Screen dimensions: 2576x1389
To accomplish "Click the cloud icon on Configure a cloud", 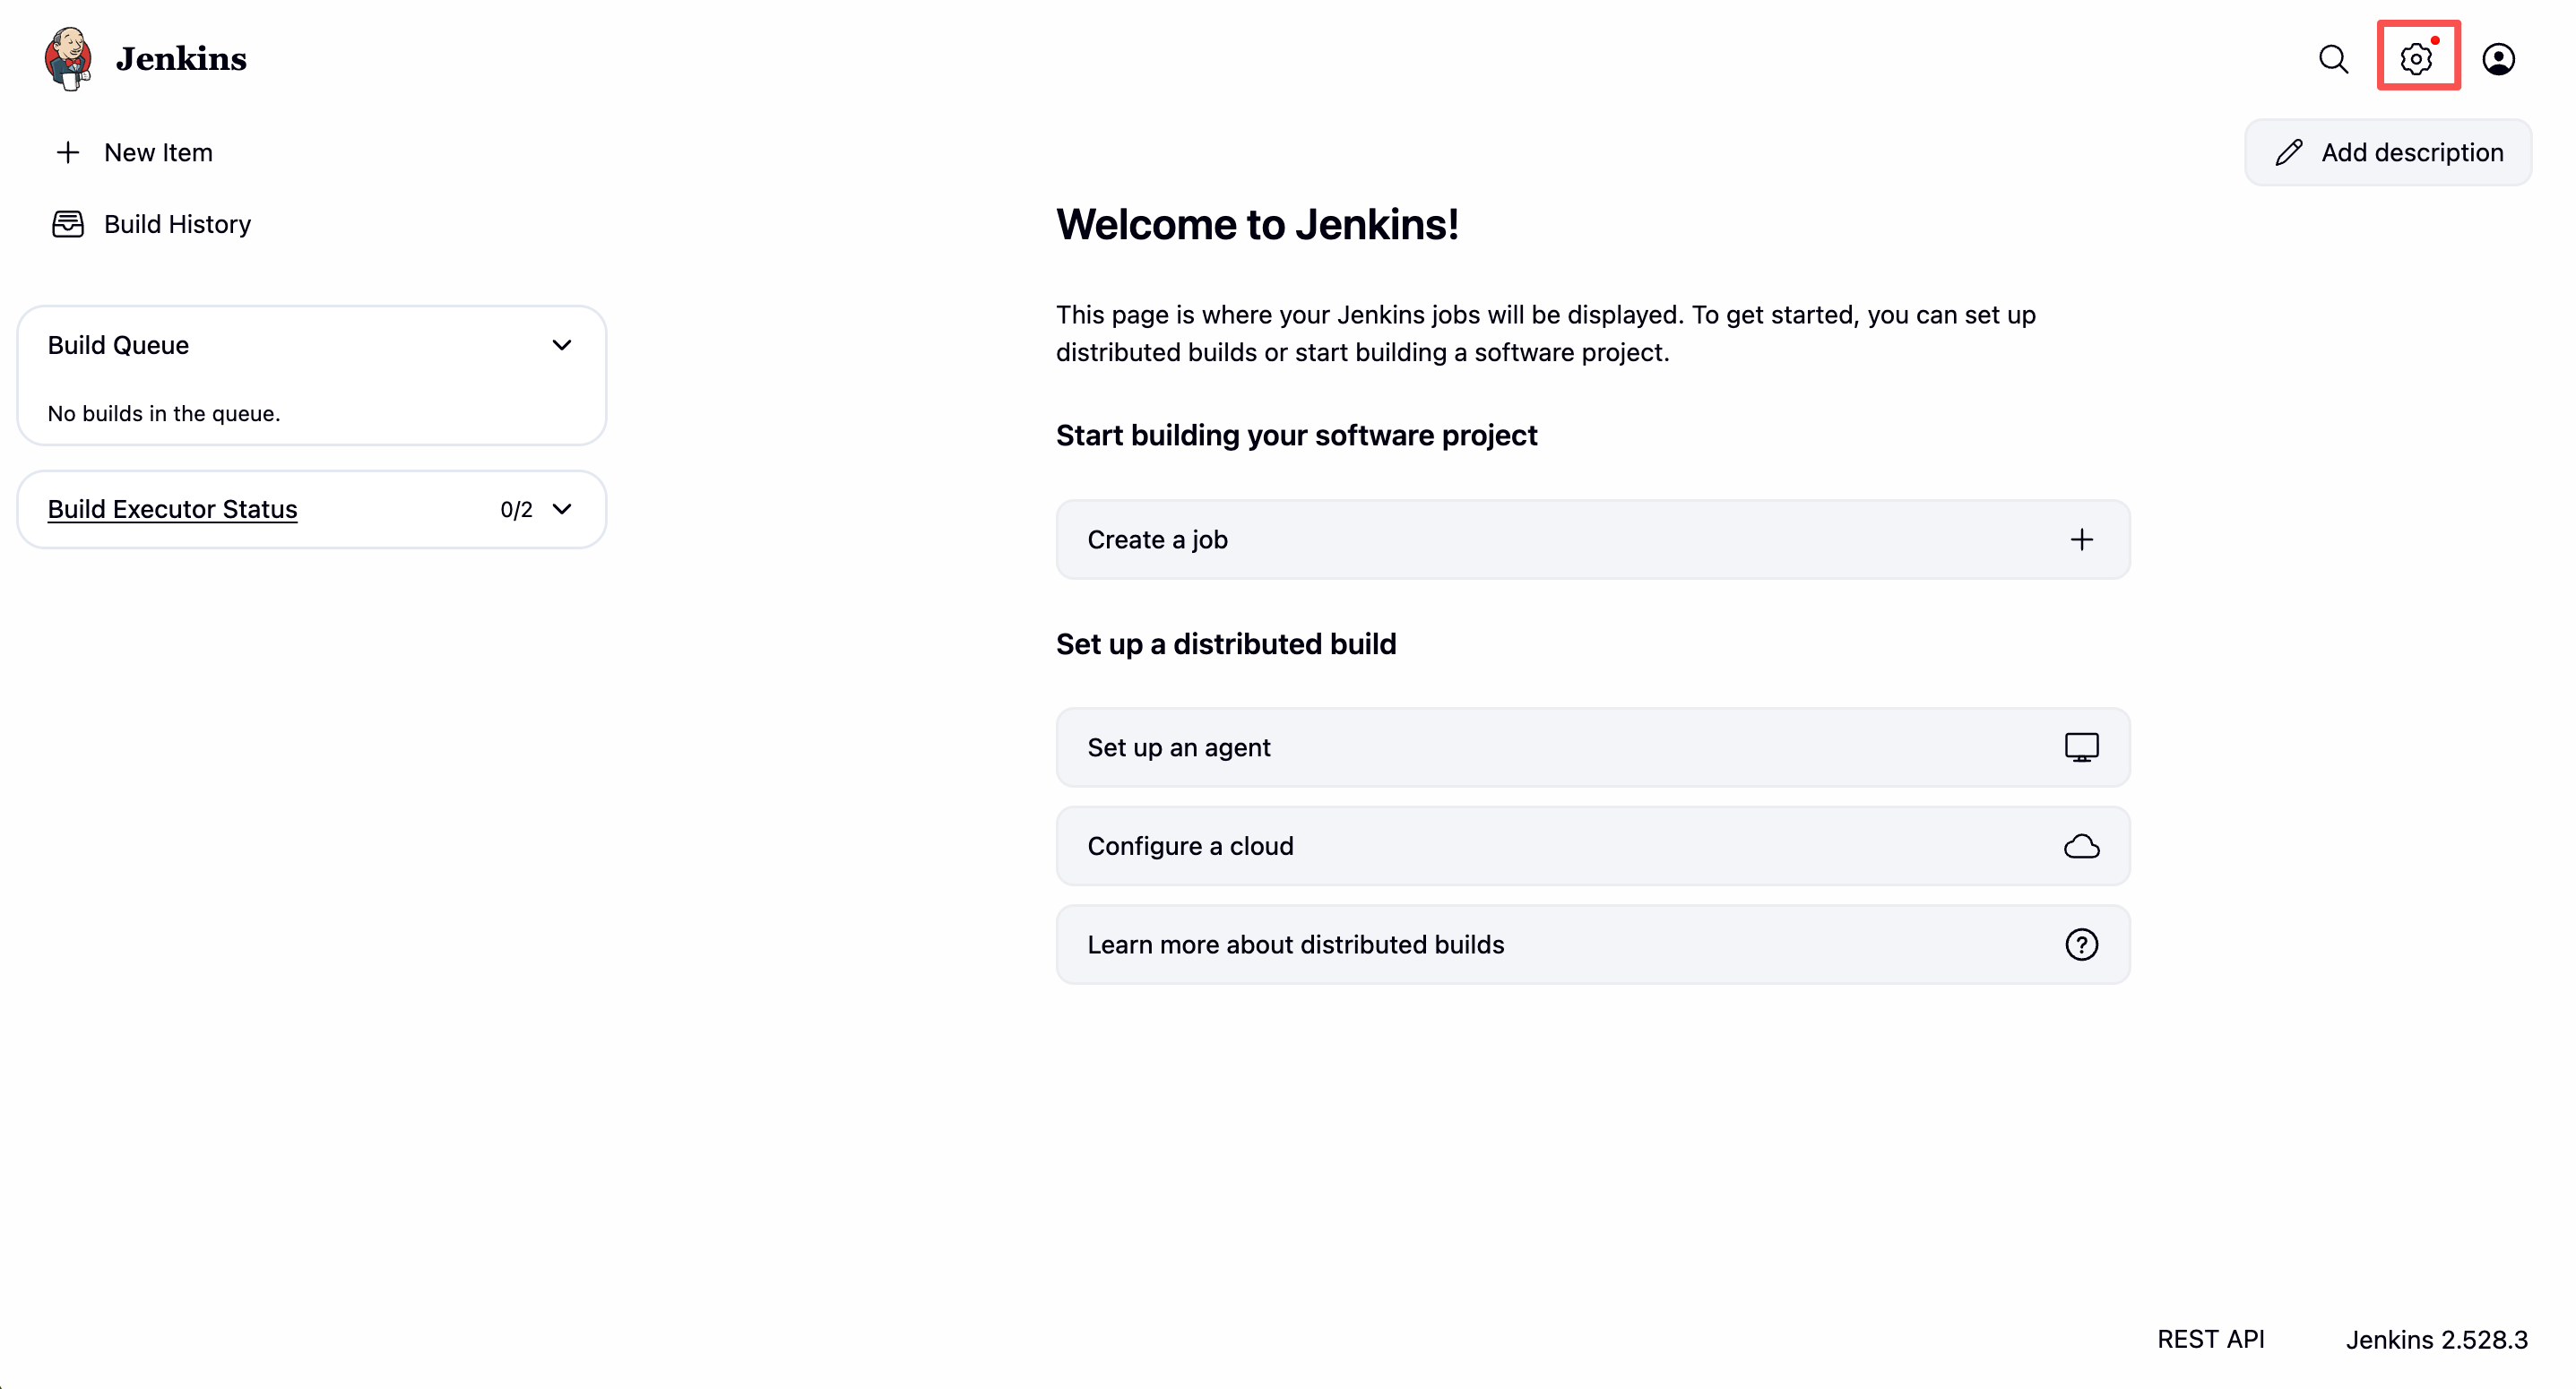I will (2081, 846).
